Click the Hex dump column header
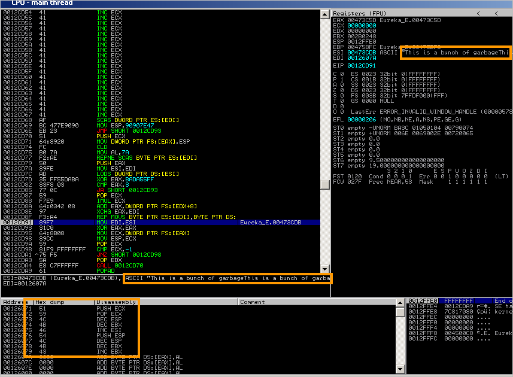513x377 pixels. 60,302
